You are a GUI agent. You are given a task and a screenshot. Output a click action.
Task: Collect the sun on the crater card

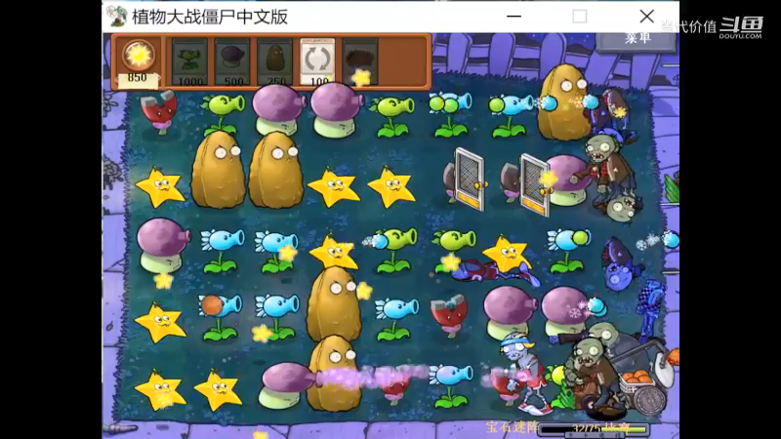tap(361, 78)
